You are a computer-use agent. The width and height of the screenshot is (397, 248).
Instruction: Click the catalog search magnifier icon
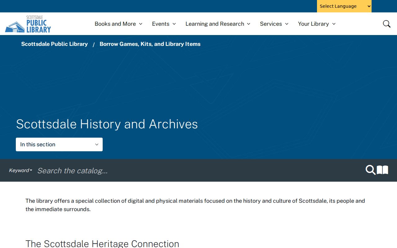tap(370, 170)
